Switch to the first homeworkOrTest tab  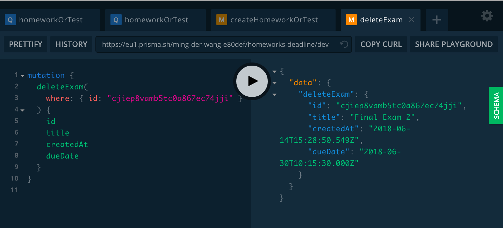(x=50, y=20)
